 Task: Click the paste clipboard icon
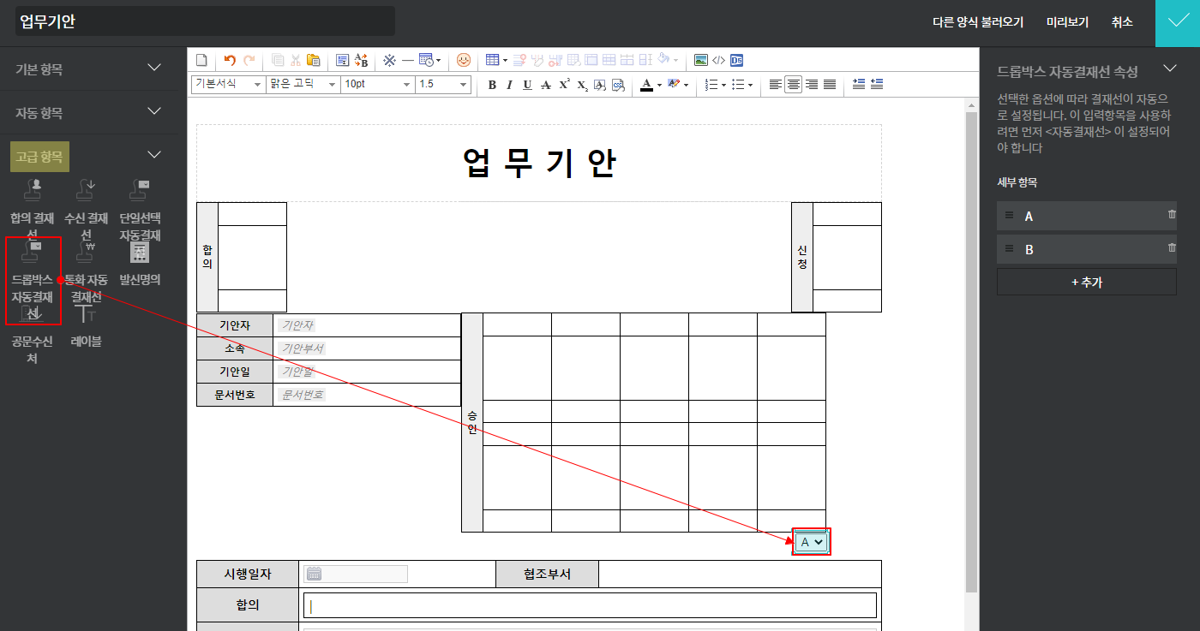tap(313, 60)
